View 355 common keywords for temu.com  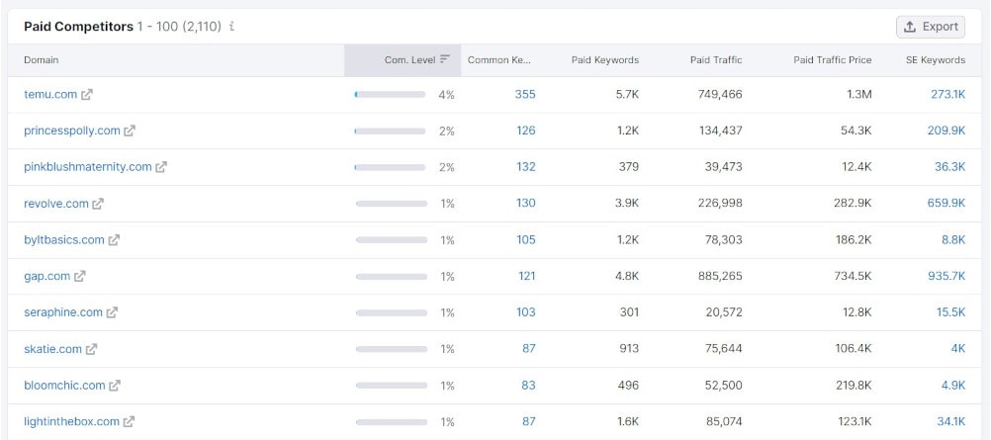525,94
